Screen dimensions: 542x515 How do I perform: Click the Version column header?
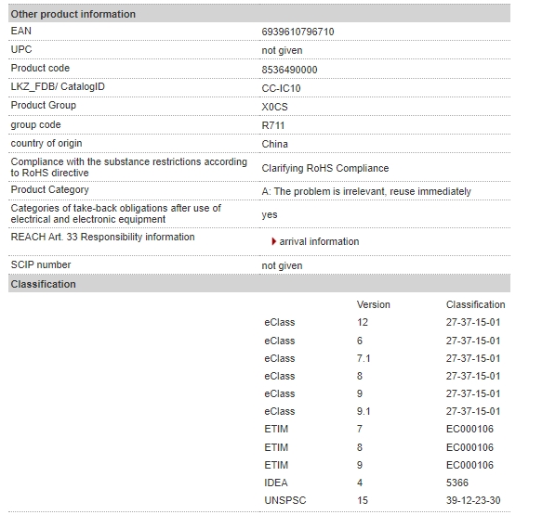[x=374, y=304]
